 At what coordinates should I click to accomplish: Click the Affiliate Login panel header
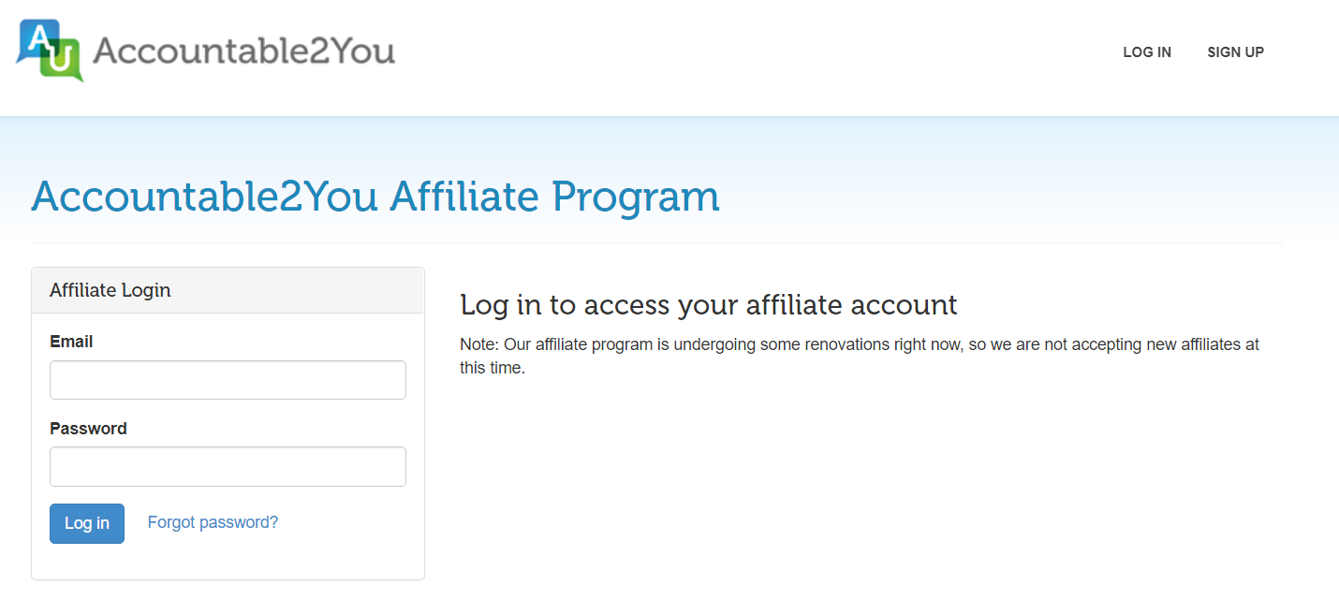pyautogui.click(x=228, y=290)
